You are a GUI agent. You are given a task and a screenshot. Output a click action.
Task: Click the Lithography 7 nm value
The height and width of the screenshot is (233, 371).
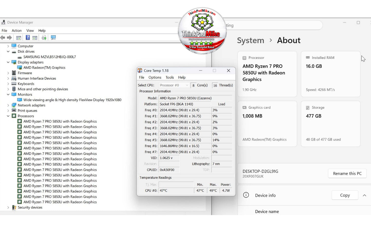(222, 164)
